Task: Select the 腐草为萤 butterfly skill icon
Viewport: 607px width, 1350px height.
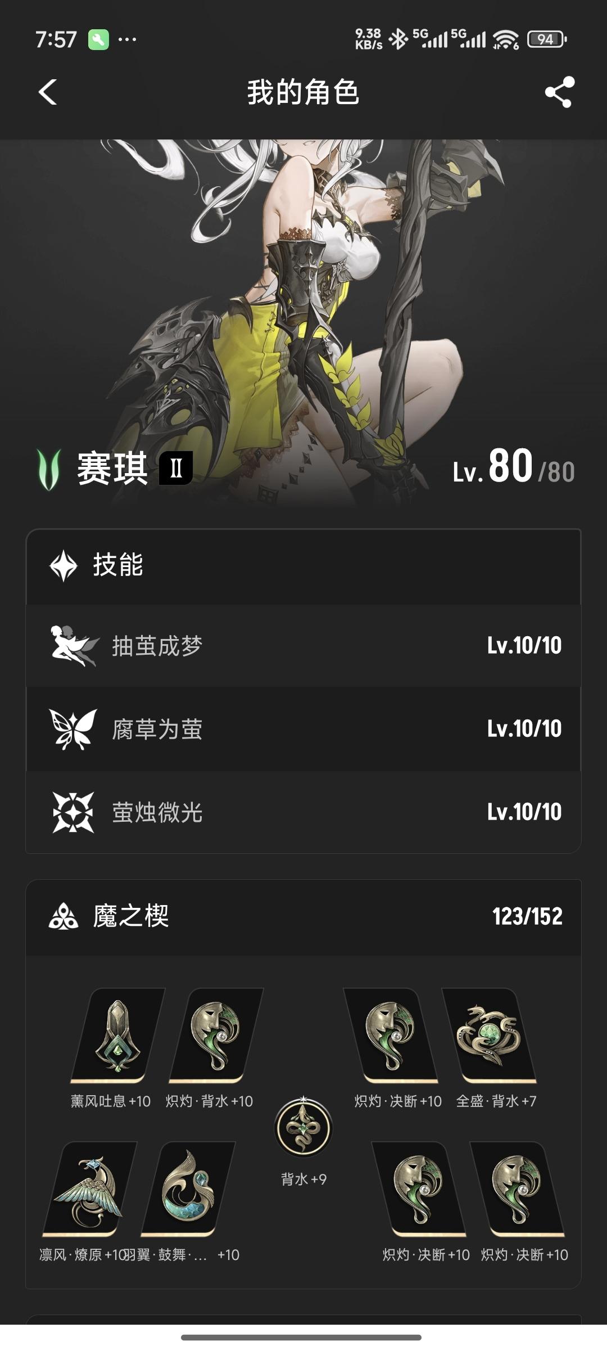Action: 73,729
